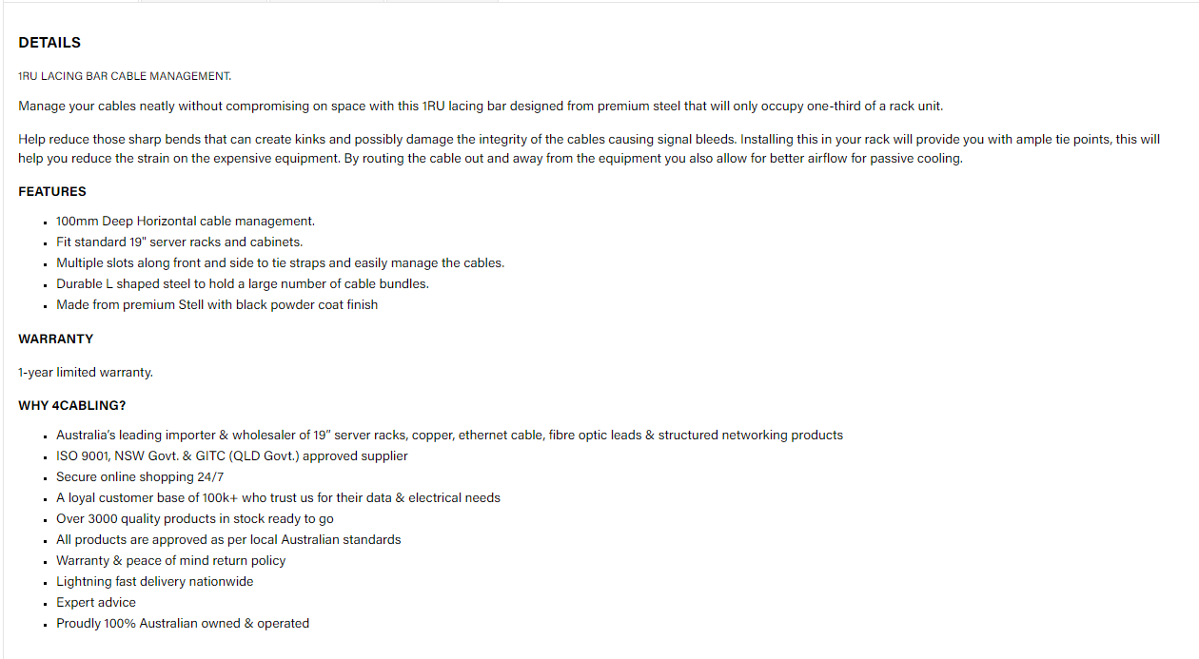Click the "ISO 9001, NSW Govt." approved supplier line

pyautogui.click(x=231, y=455)
